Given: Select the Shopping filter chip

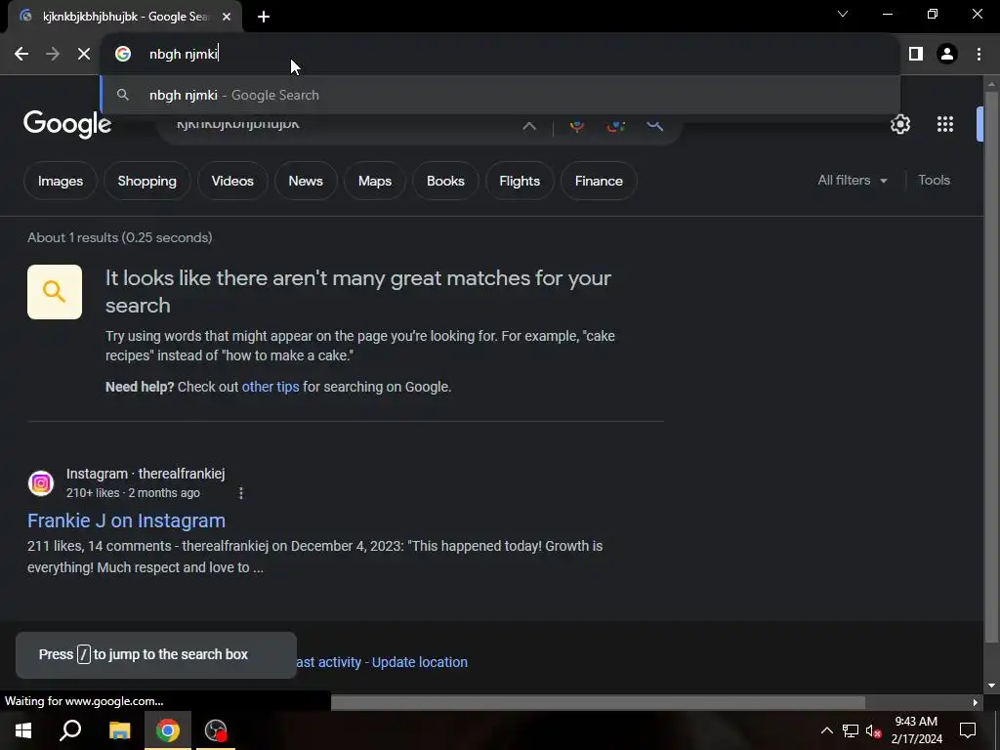Looking at the screenshot, I should click(147, 181).
